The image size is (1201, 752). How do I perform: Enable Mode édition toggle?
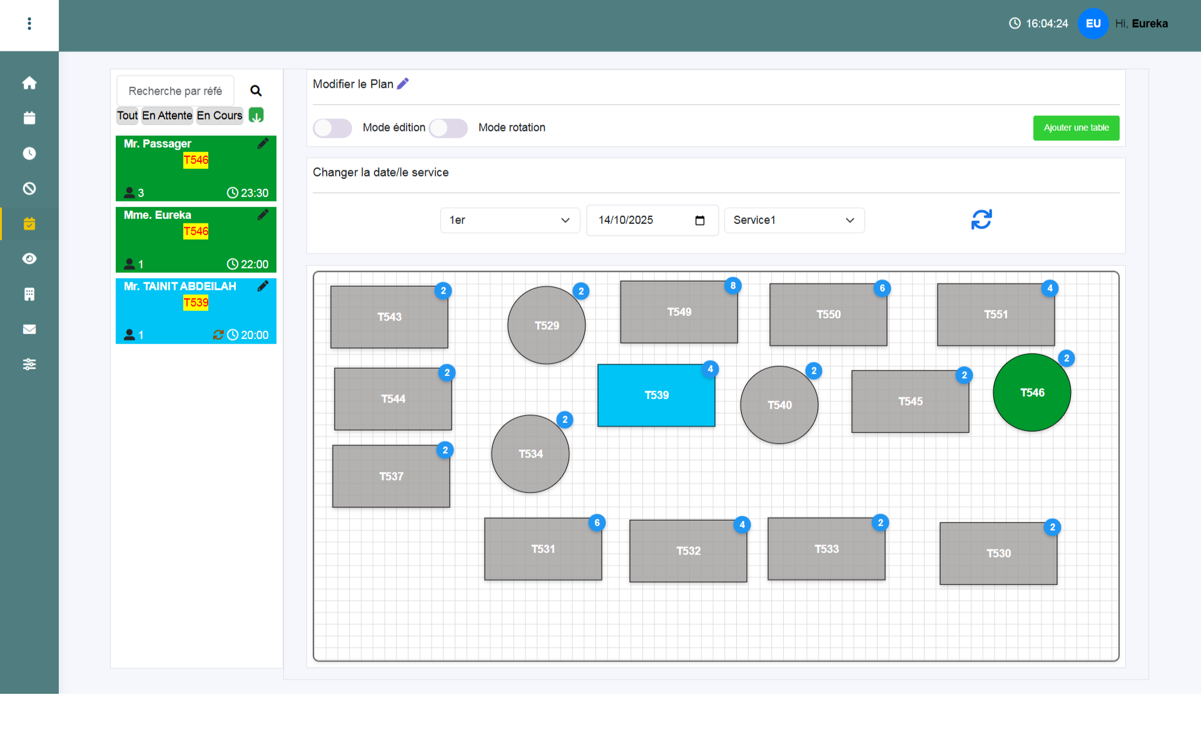click(x=332, y=128)
